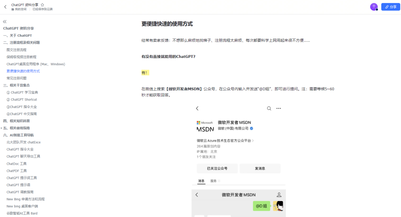Star the ChatGPT 资料分享 document
401x217 pixels.
[42, 5]
